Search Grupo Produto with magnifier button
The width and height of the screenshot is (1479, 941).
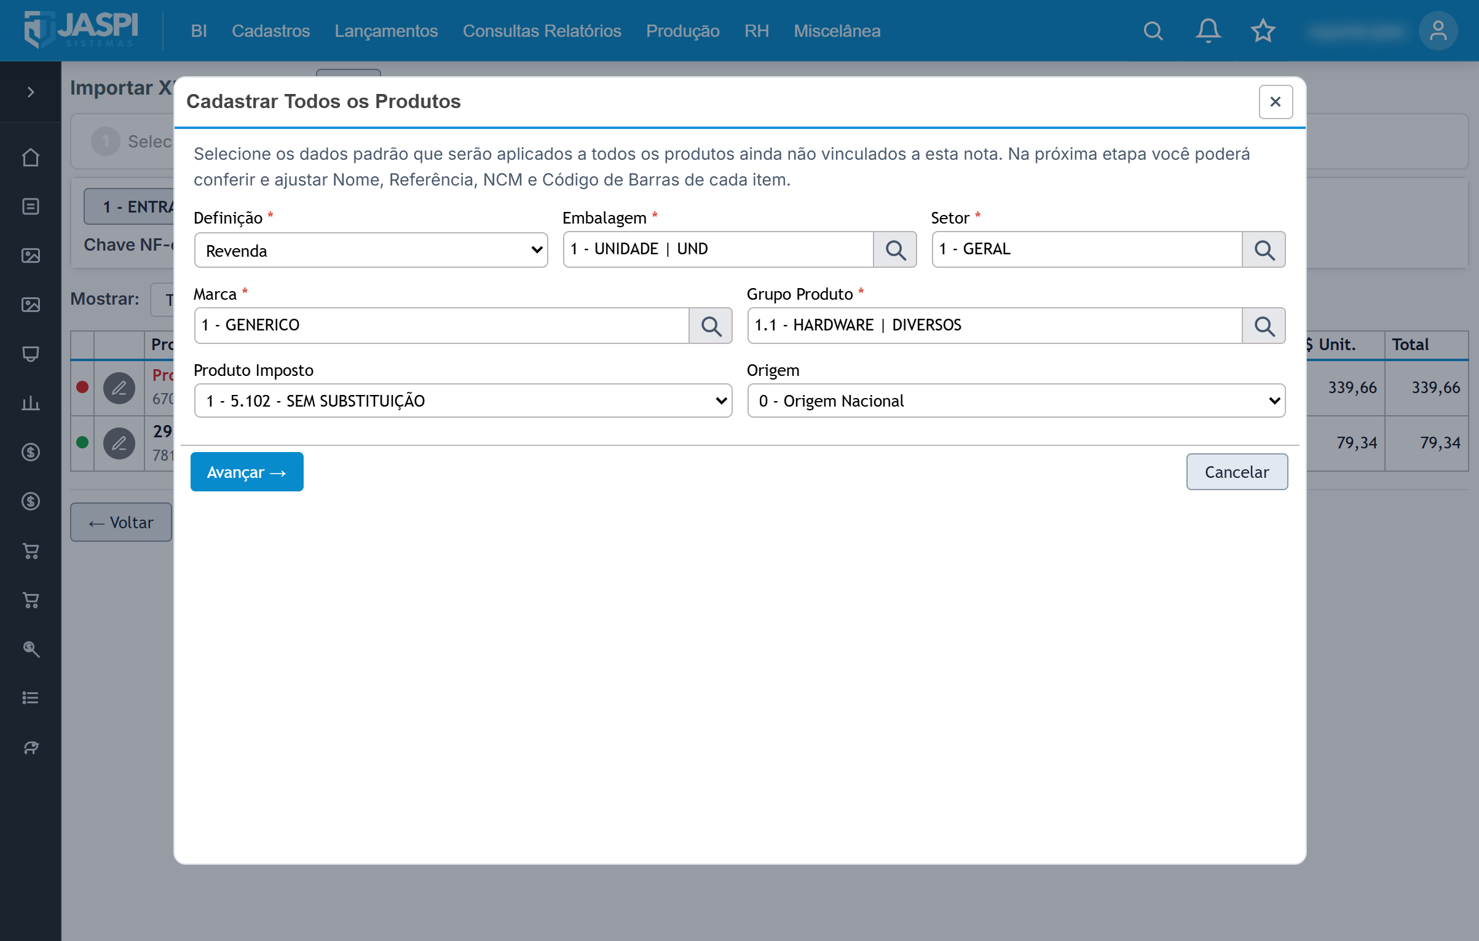[1264, 326]
